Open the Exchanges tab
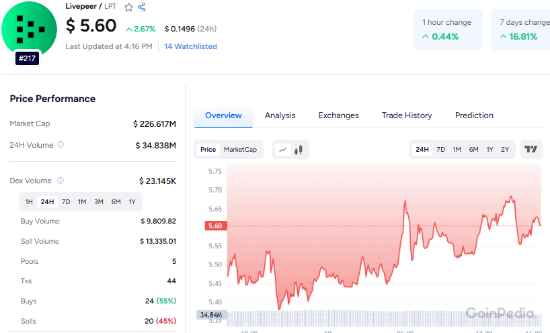Image resolution: width=550 pixels, height=333 pixels. (x=338, y=115)
